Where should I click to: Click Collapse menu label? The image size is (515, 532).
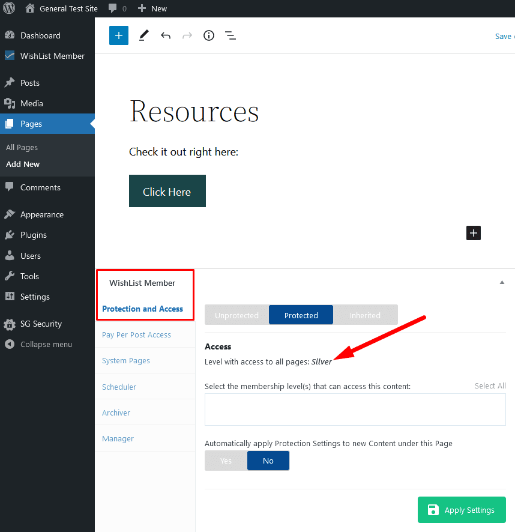coord(46,345)
